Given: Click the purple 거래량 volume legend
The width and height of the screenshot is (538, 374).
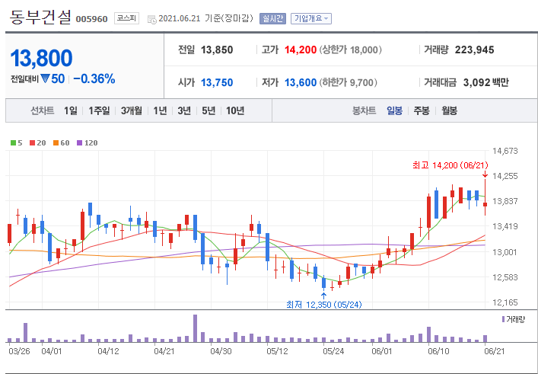Looking at the screenshot, I should pos(514,320).
